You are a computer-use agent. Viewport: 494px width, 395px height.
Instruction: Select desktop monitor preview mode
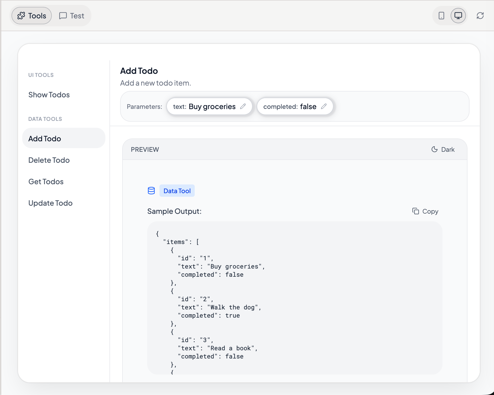tap(458, 16)
